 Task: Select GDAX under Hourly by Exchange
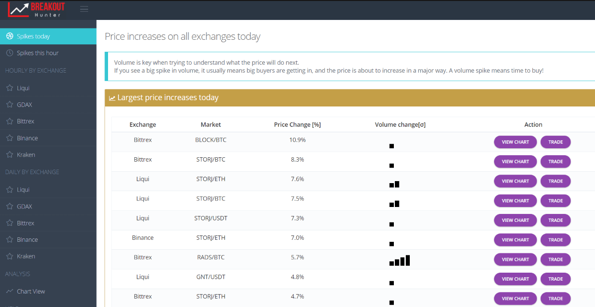[48, 104]
